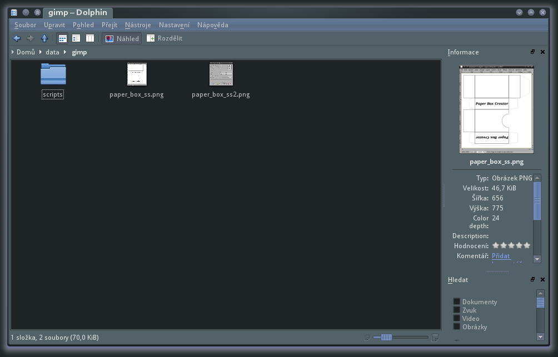This screenshot has width=558, height=357.
Task: Open the Nastavení menu
Action: [174, 25]
